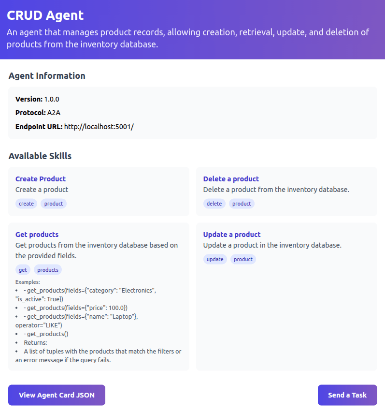Click the 'create' tag chip
The width and height of the screenshot is (385, 413).
click(26, 204)
